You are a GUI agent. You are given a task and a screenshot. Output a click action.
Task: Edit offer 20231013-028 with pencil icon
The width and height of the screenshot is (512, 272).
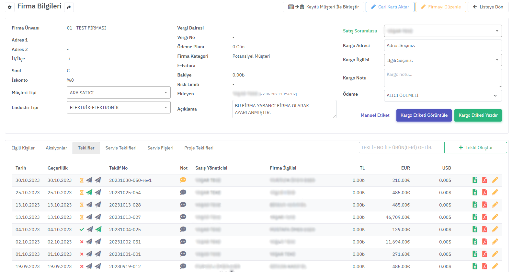pyautogui.click(x=495, y=205)
